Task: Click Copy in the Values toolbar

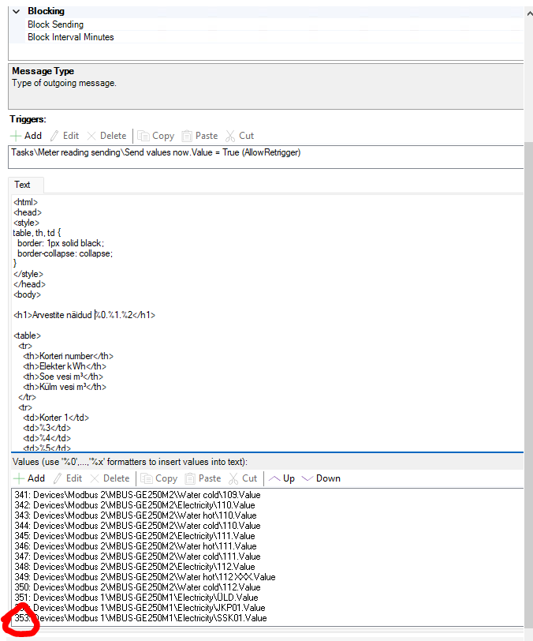Action: point(158,478)
